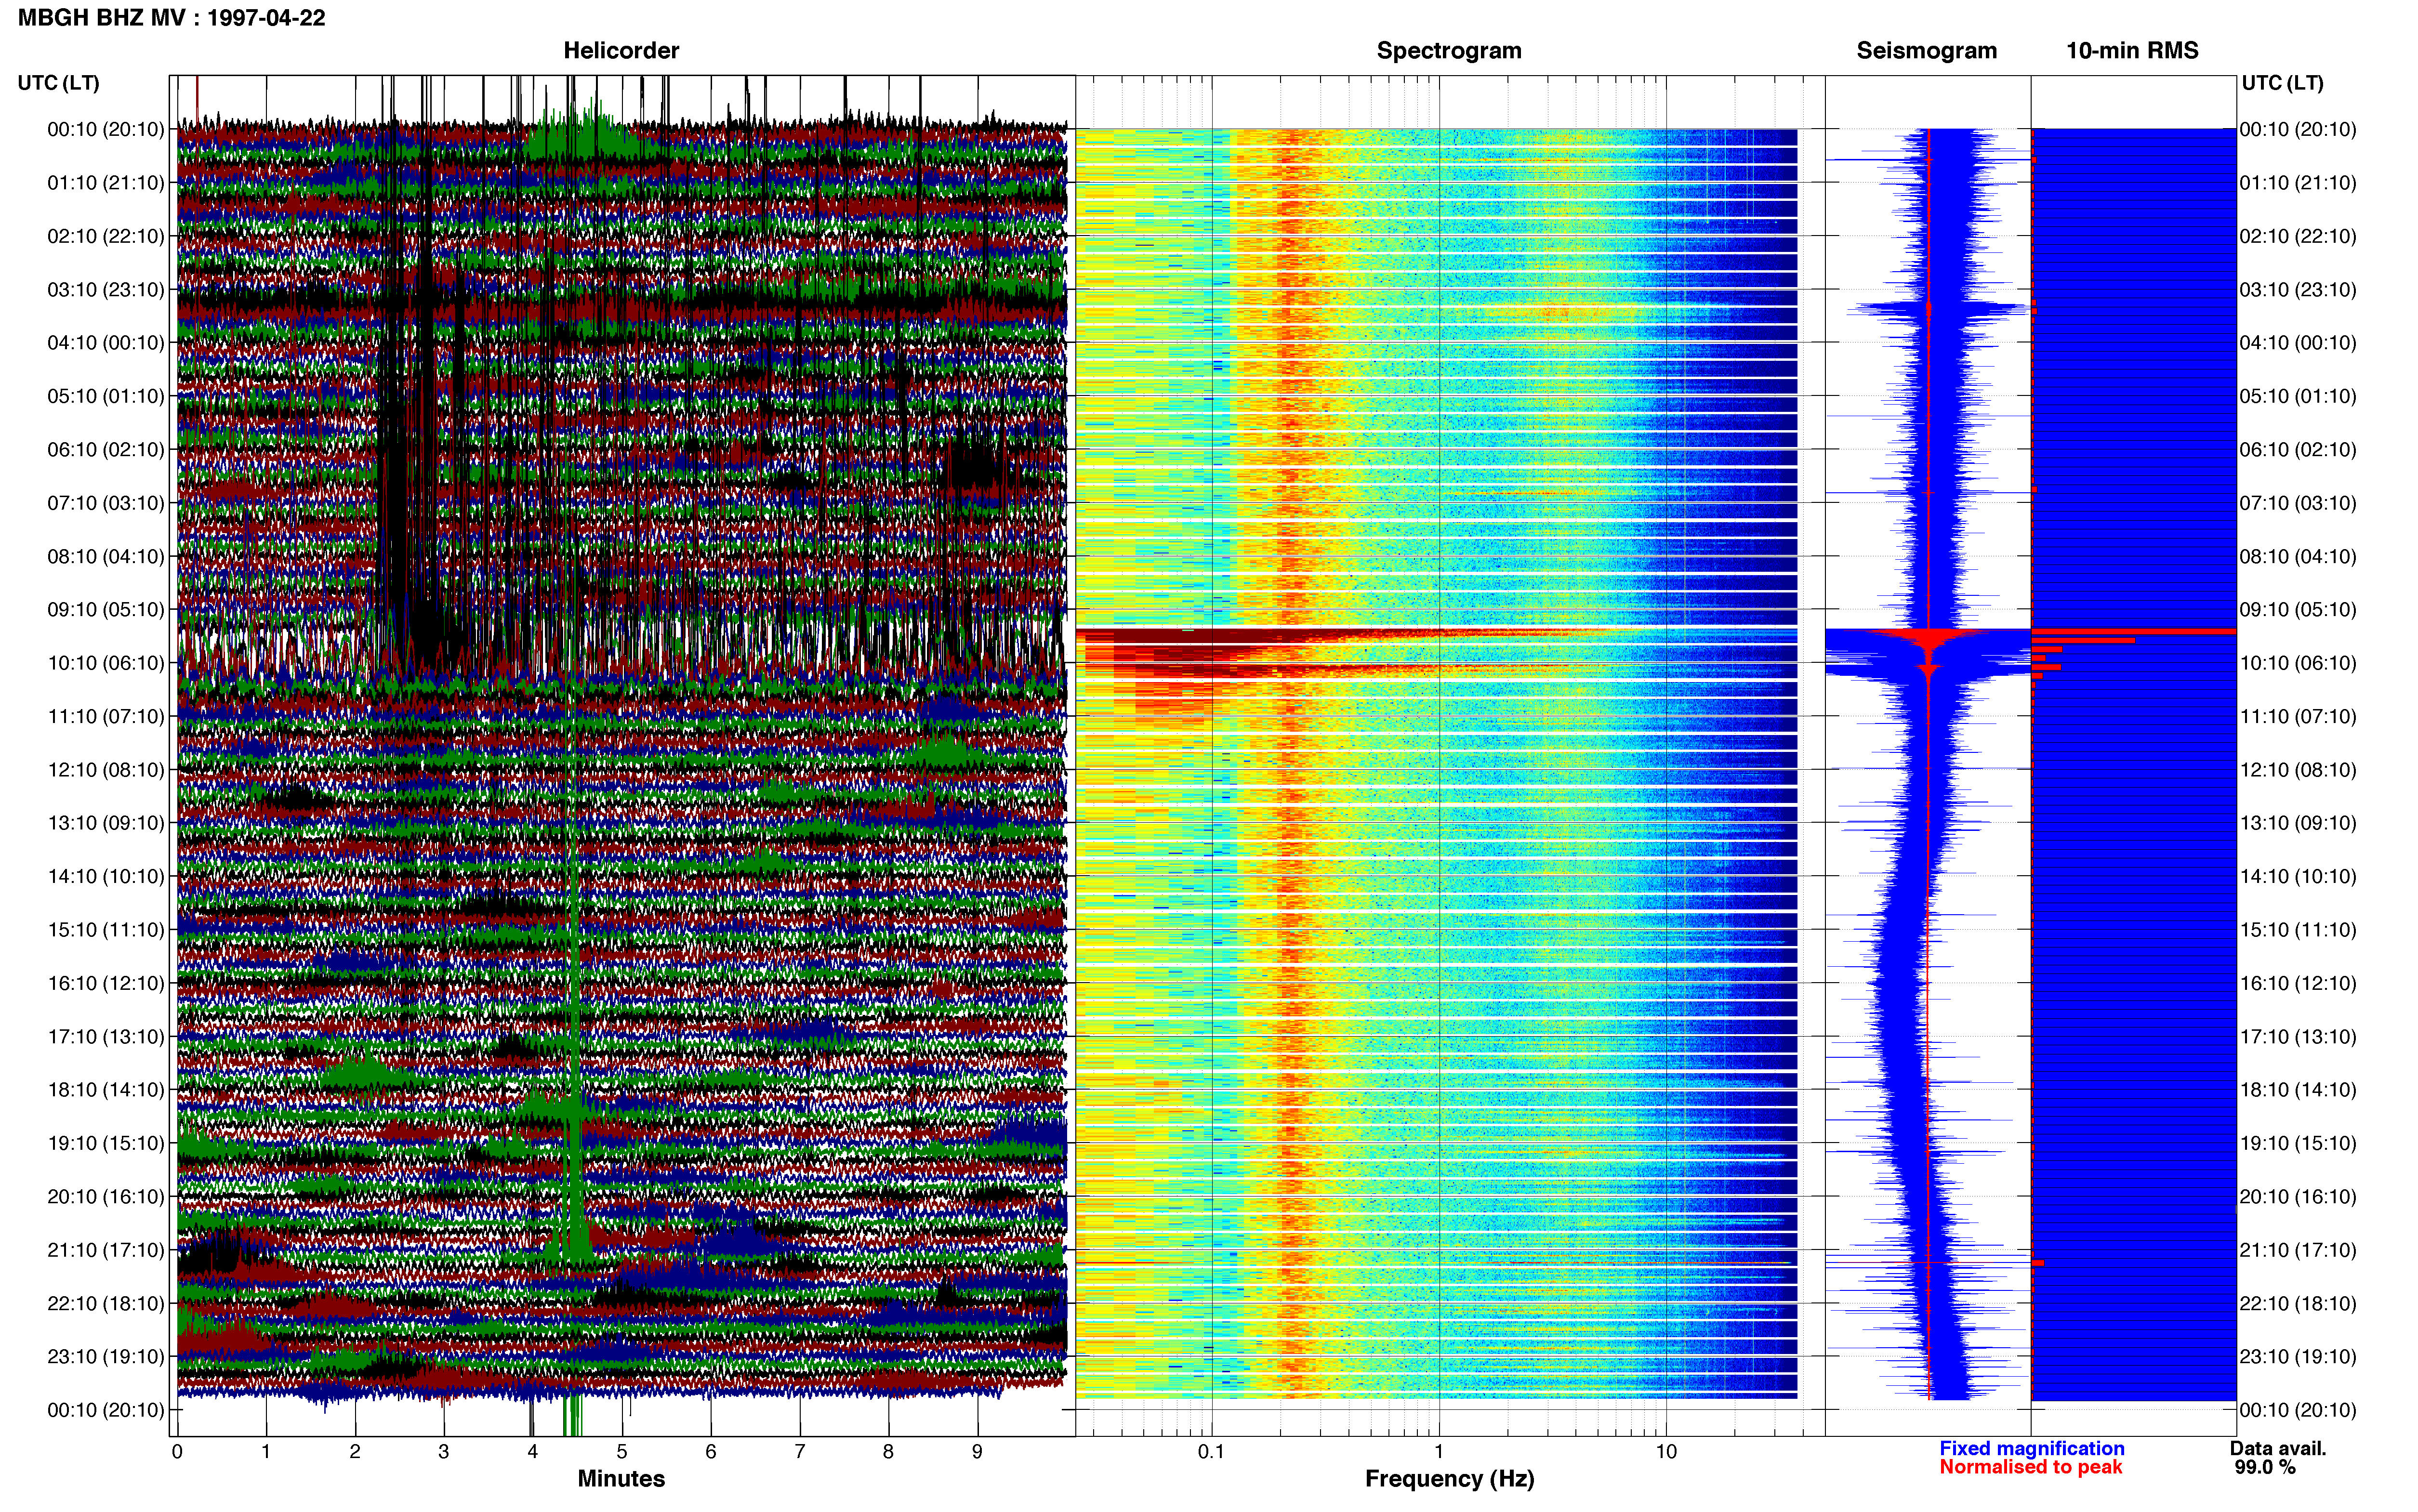Click right time label '01:10 (21:10)'
Image resolution: width=2418 pixels, height=1512 pixels.
coord(2298,183)
